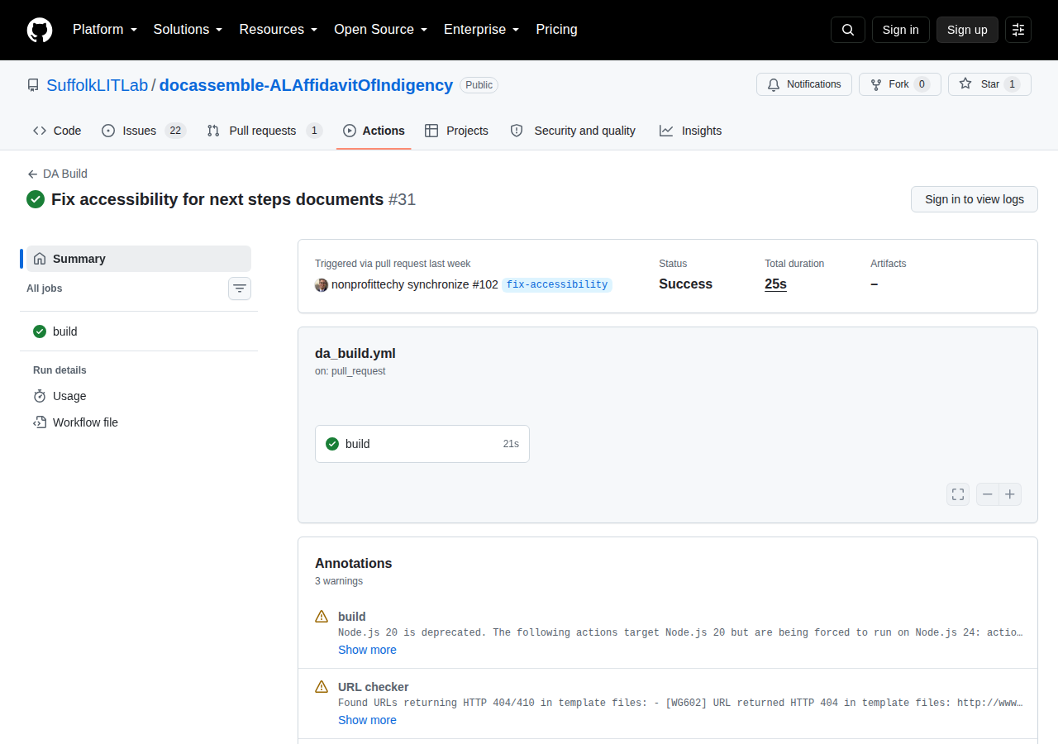Click the build annotation warning icon
Image resolution: width=1058 pixels, height=744 pixels.
tap(322, 617)
